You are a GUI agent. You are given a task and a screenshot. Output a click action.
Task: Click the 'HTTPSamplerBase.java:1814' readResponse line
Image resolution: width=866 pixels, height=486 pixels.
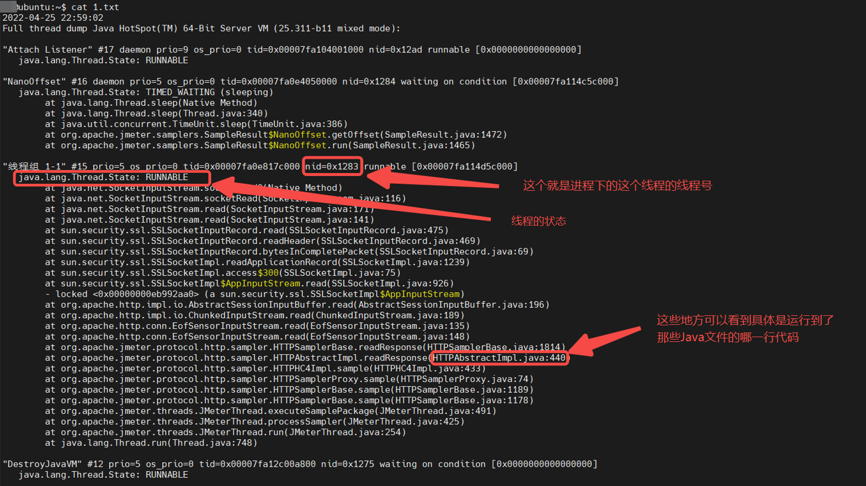pos(305,347)
